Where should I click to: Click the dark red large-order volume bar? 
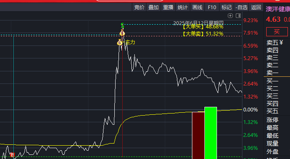coord(198,135)
